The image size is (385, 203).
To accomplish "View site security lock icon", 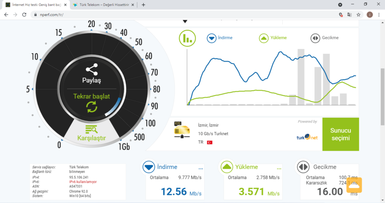I will [36, 14].
